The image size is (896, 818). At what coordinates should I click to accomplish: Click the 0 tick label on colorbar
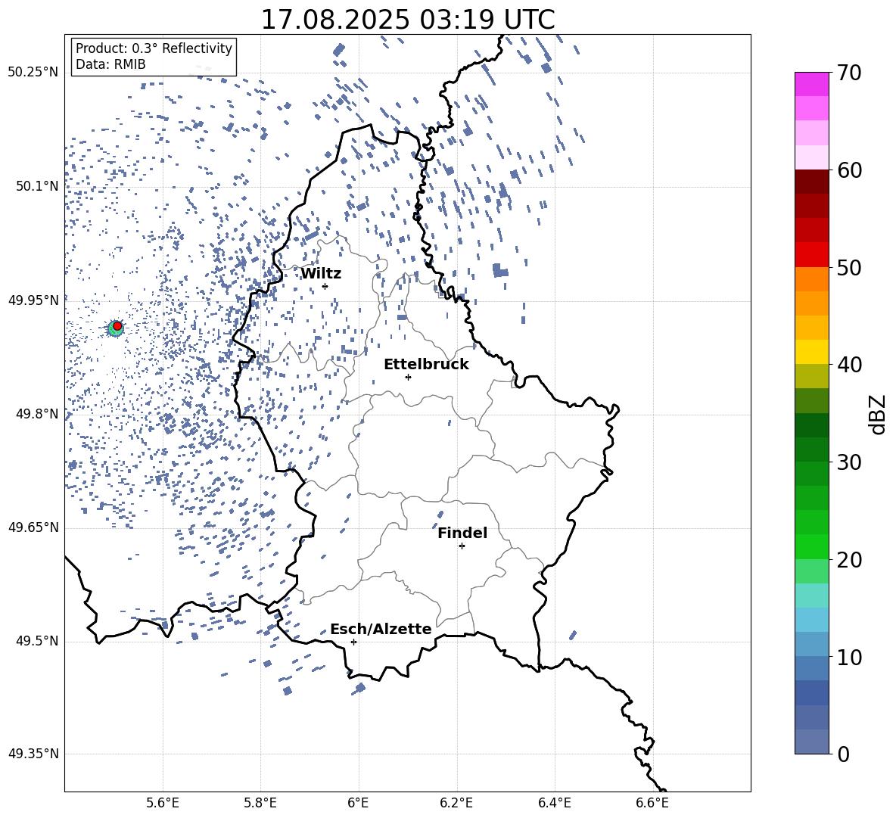[x=843, y=754]
